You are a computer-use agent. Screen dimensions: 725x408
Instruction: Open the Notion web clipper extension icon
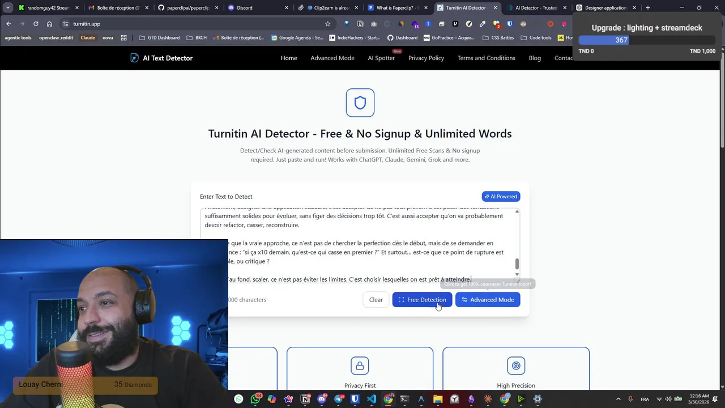[360, 24]
